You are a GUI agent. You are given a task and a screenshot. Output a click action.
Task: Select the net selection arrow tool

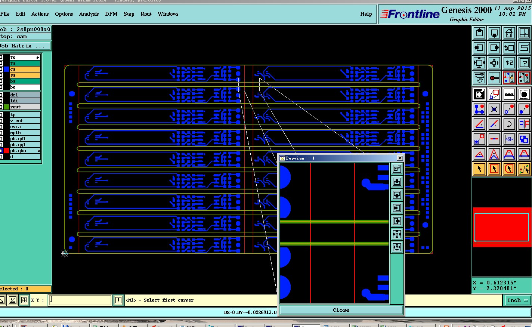524,169
